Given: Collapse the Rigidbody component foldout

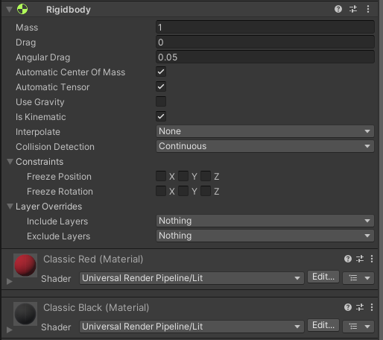Looking at the screenshot, I should tap(10, 10).
